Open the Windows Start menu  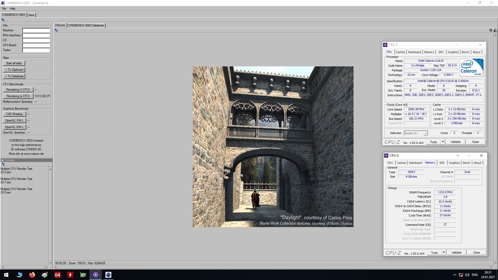[x=6, y=275]
